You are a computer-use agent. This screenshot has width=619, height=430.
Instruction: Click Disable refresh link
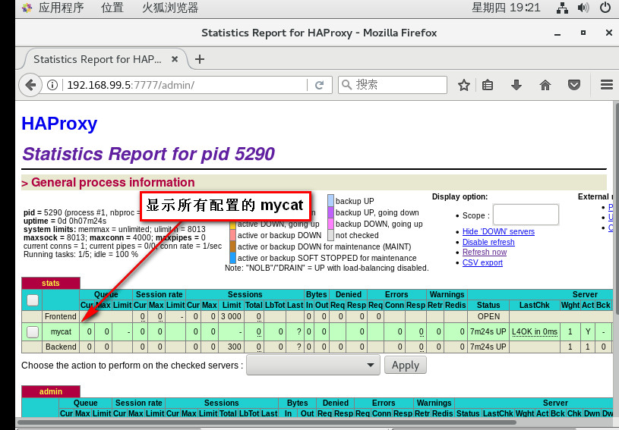[488, 242]
